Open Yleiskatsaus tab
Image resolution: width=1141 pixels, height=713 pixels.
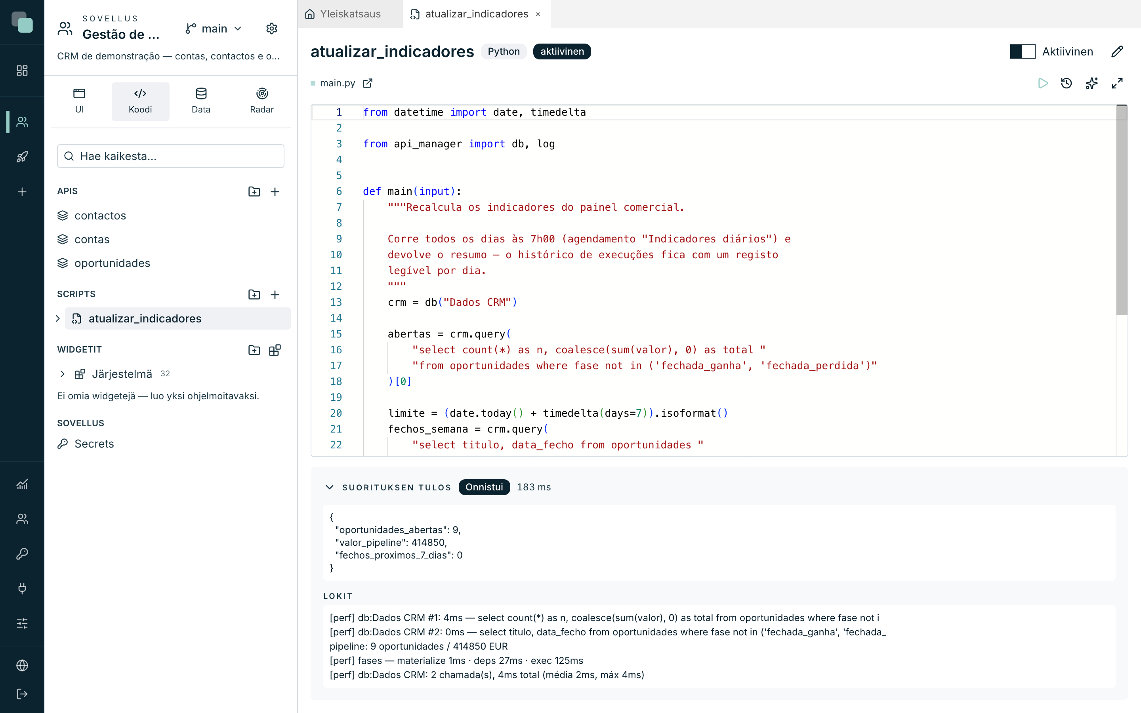[x=350, y=14]
